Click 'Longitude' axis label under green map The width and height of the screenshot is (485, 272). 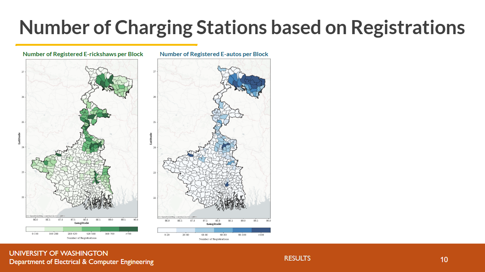tap(82, 223)
